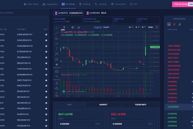Image resolution: width=193 pixels, height=129 pixels.
Task: Select the crosshair cursor tool
Action: (57, 28)
